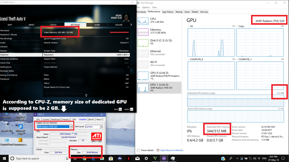289x162 pixels.
Task: Increase GTA V resolution with right arrow
Action: (x=128, y=55)
